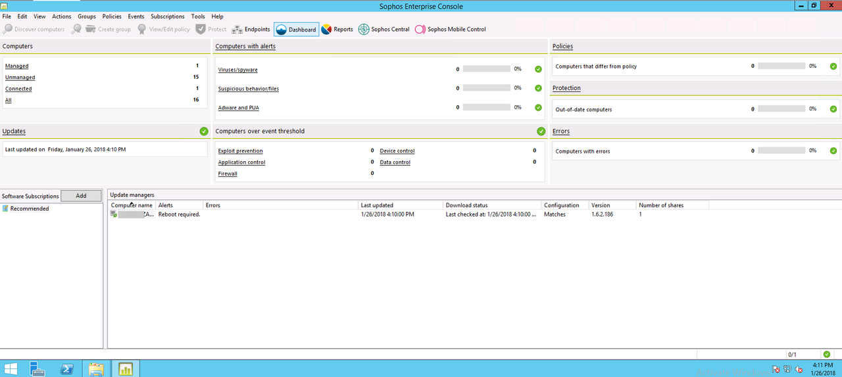Screen dimensions: 842x377
Task: Click green check for Out-of-date computers
Action: 833,109
